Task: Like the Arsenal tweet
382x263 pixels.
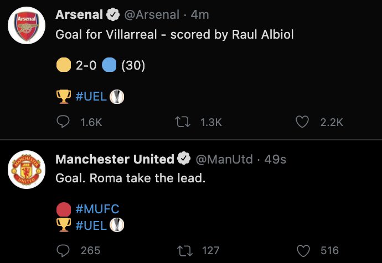Action: tap(302, 122)
